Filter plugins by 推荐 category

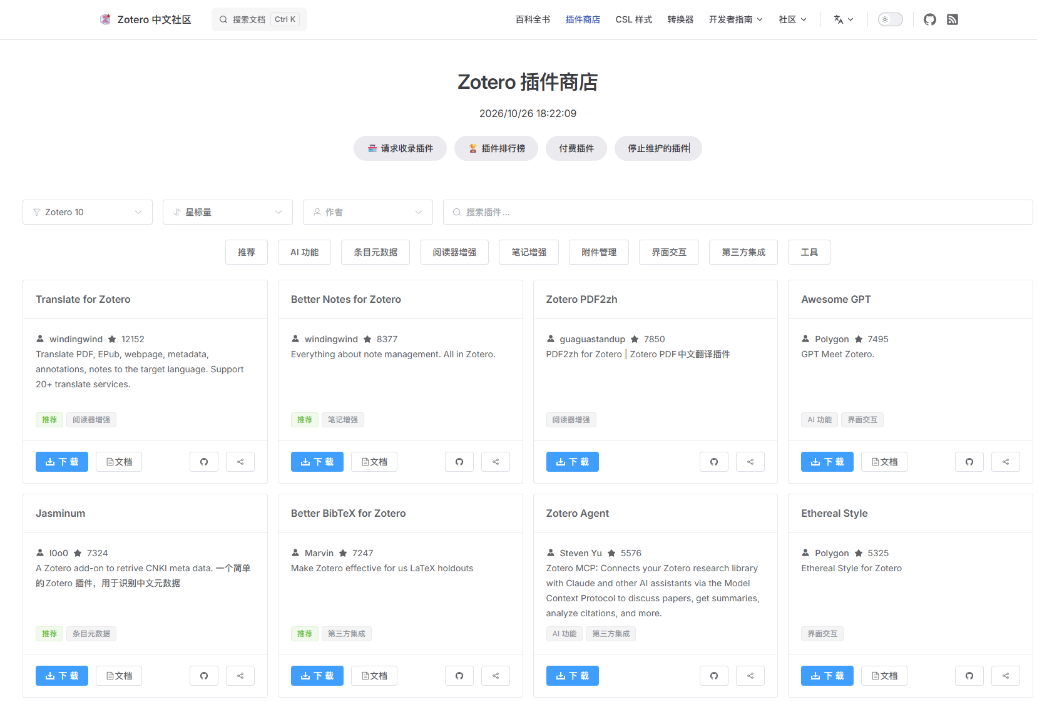tap(247, 252)
